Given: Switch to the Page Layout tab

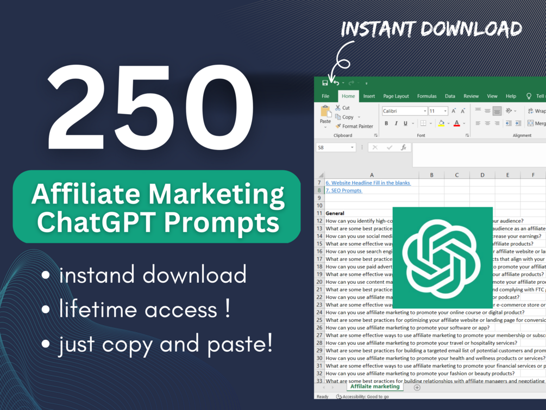Looking at the screenshot, I should (x=396, y=96).
